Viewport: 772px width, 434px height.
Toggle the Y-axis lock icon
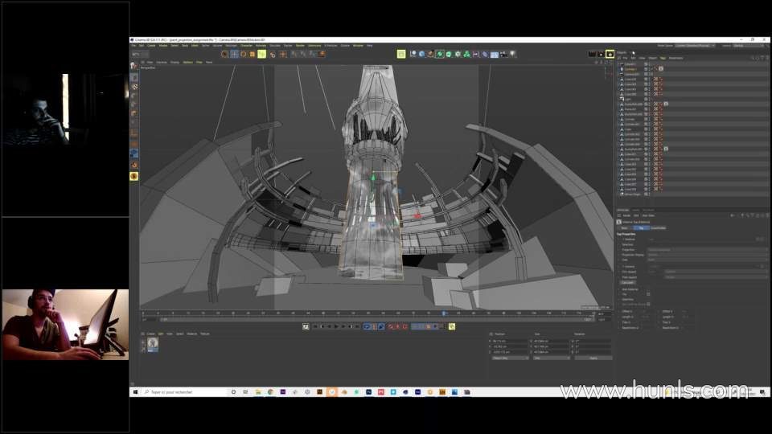(303, 54)
